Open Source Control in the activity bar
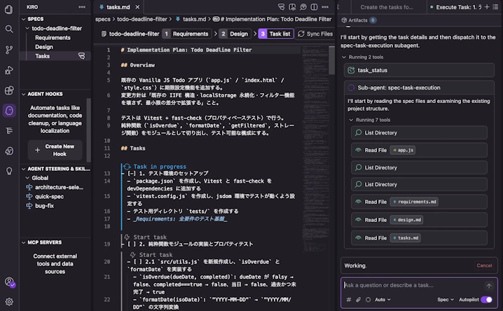The height and width of the screenshot is (311, 503). pyautogui.click(x=9, y=50)
